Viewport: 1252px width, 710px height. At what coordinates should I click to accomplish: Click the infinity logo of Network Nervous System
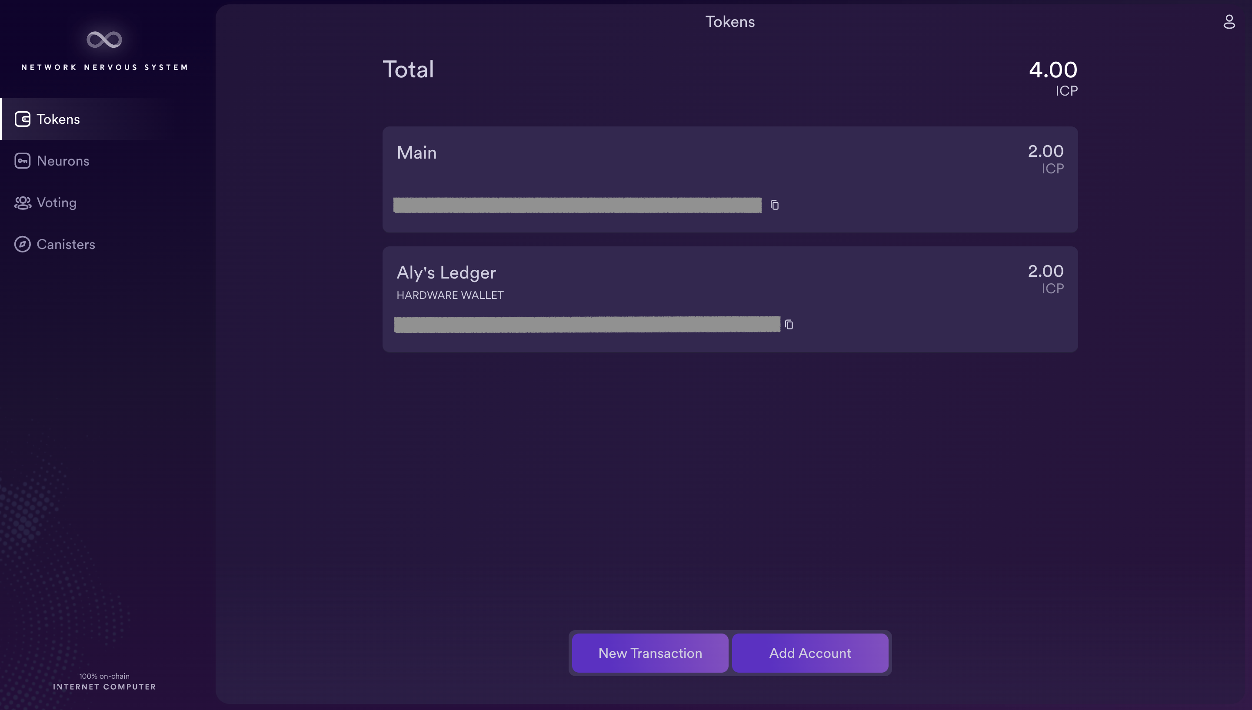tap(104, 40)
